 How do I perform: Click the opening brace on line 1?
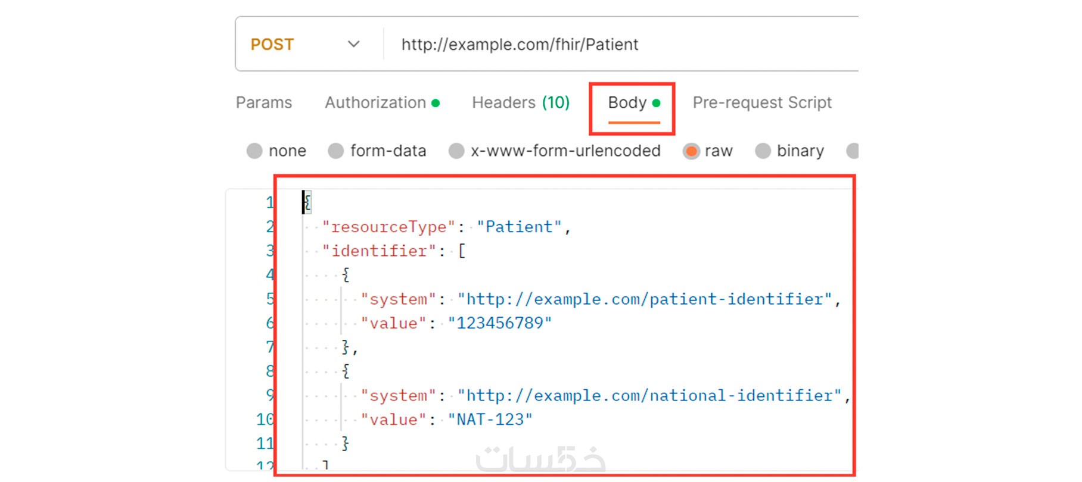tap(307, 202)
